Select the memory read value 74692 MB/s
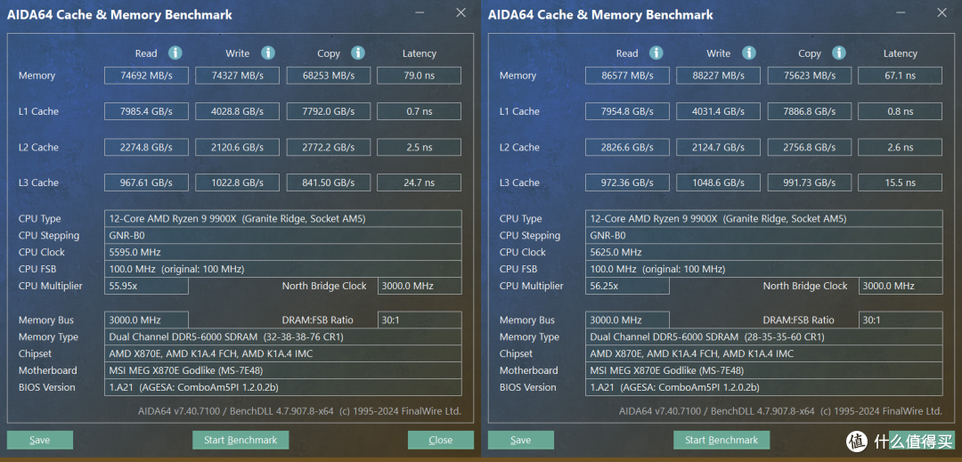The height and width of the screenshot is (462, 962). 146,76
